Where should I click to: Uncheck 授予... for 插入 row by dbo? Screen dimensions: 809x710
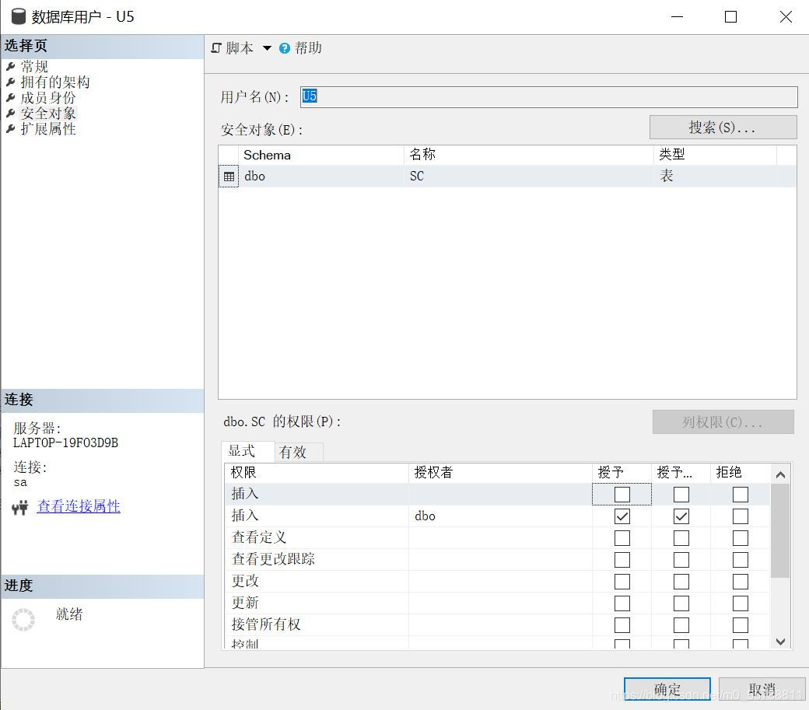(681, 516)
